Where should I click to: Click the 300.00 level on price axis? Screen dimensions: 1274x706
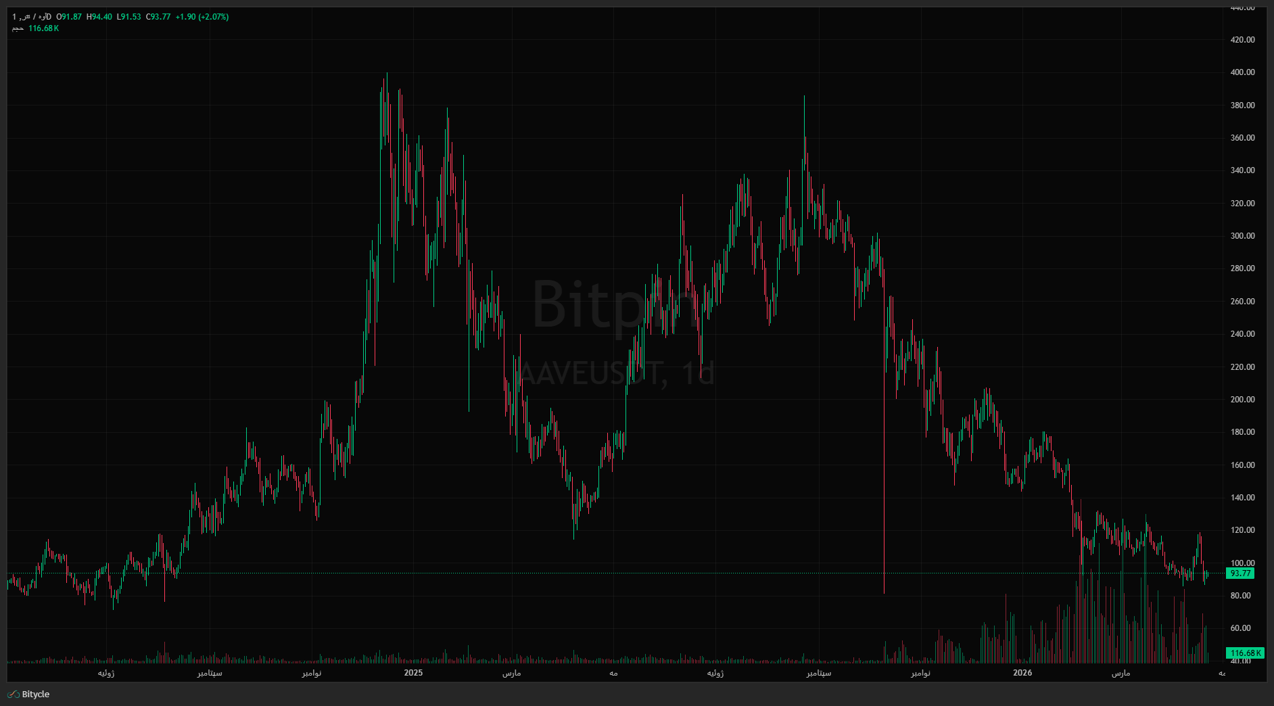(x=1242, y=236)
